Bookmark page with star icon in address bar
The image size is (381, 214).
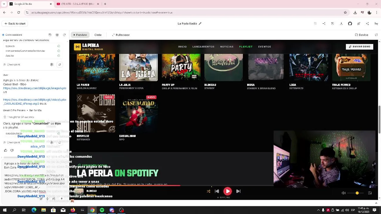point(345,12)
